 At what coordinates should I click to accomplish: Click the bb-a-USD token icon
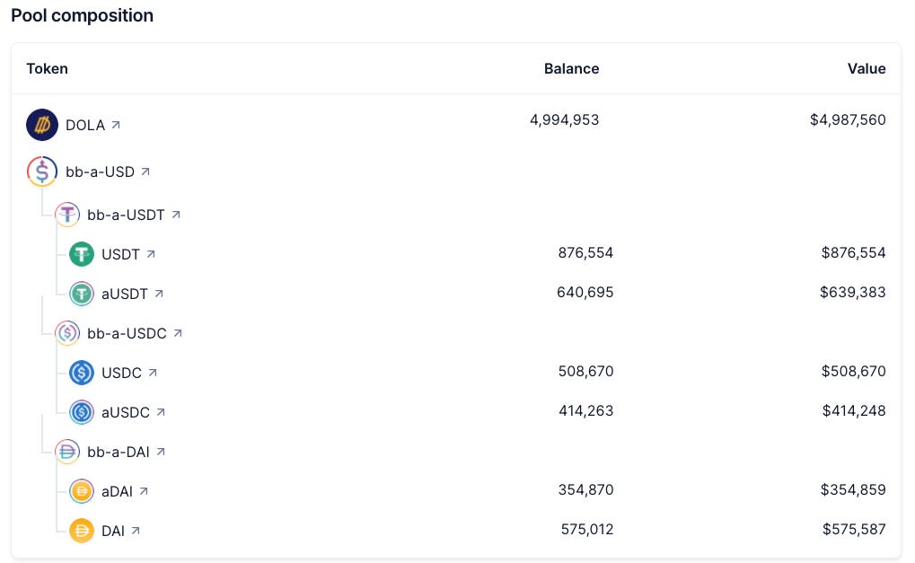pyautogui.click(x=42, y=171)
